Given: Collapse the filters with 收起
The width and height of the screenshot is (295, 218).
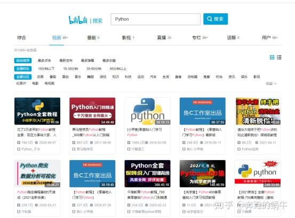Looking at the screenshot, I should [271, 83].
